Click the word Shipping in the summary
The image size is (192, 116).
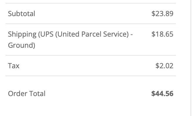pos(22,34)
